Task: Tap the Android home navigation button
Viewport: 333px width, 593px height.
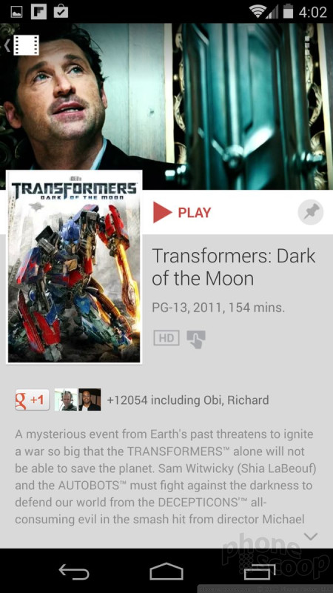Action: point(166,571)
